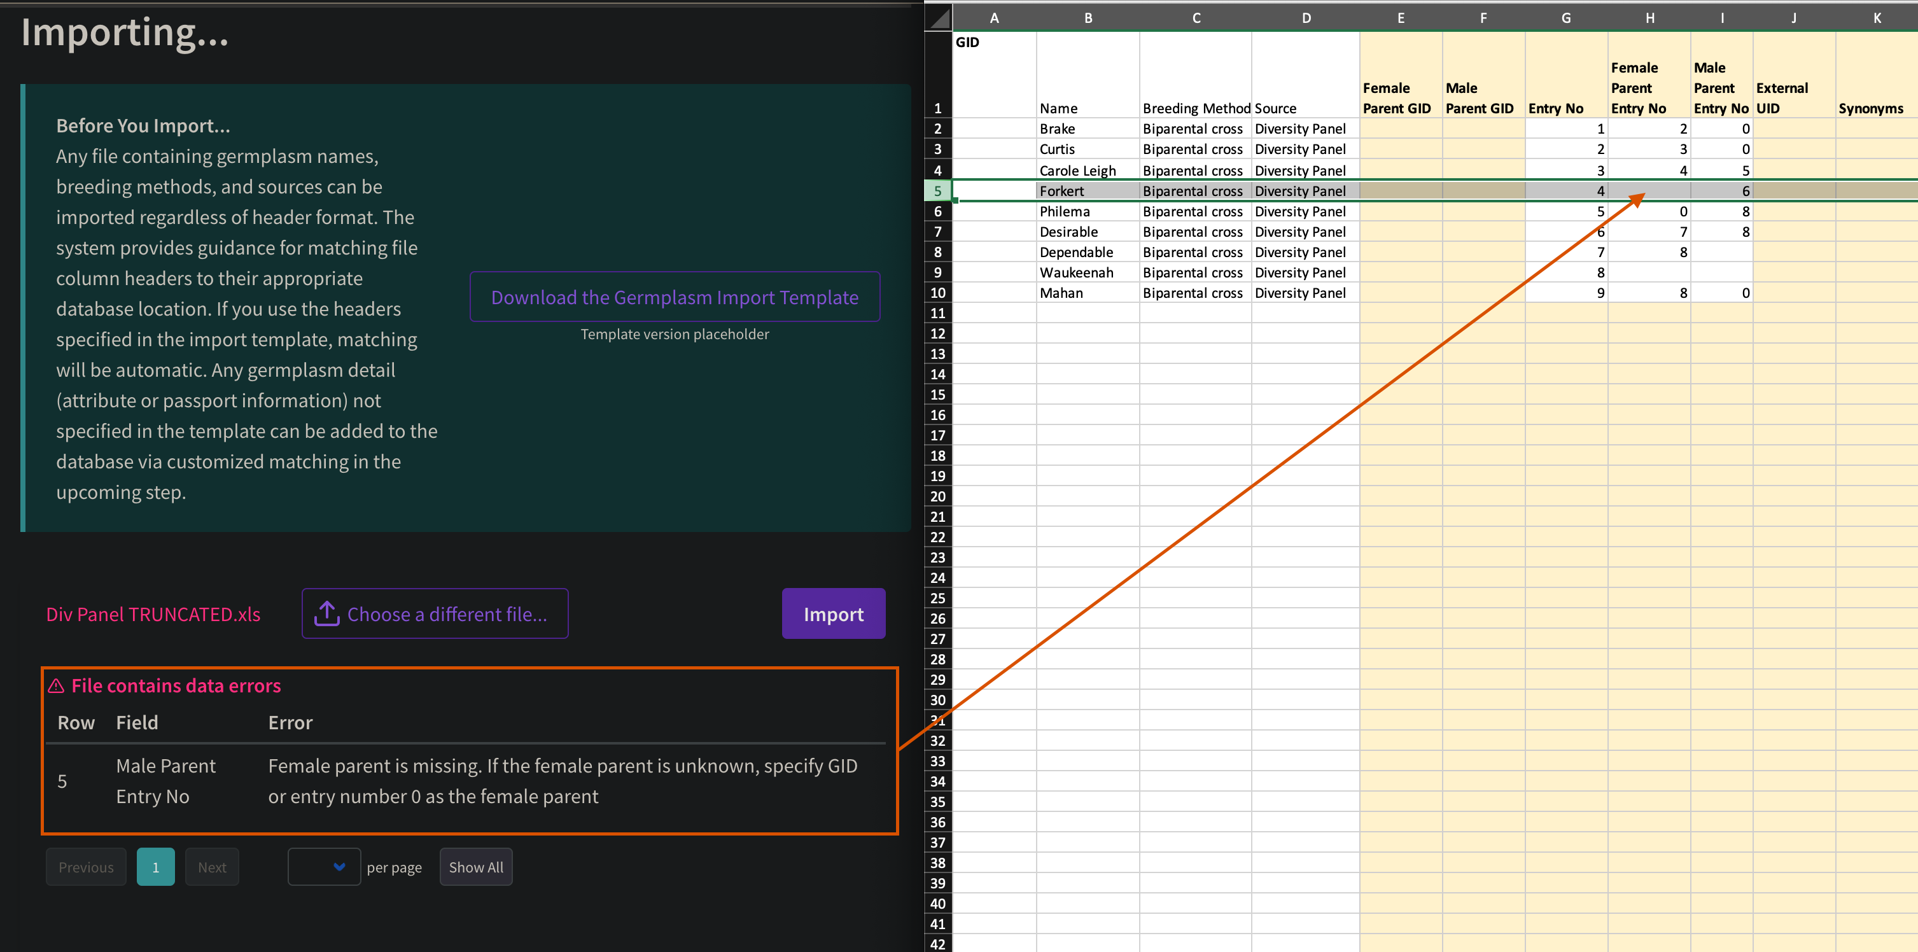
Task: Choose a different file
Action: (x=435, y=613)
